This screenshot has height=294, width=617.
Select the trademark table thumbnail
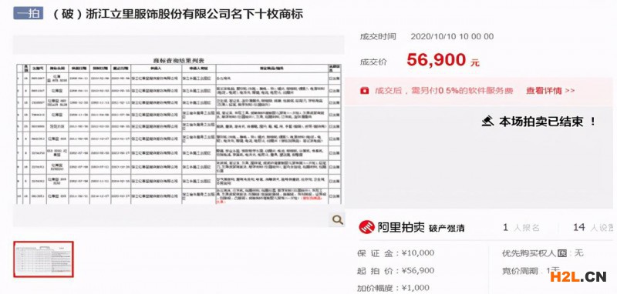(44, 259)
